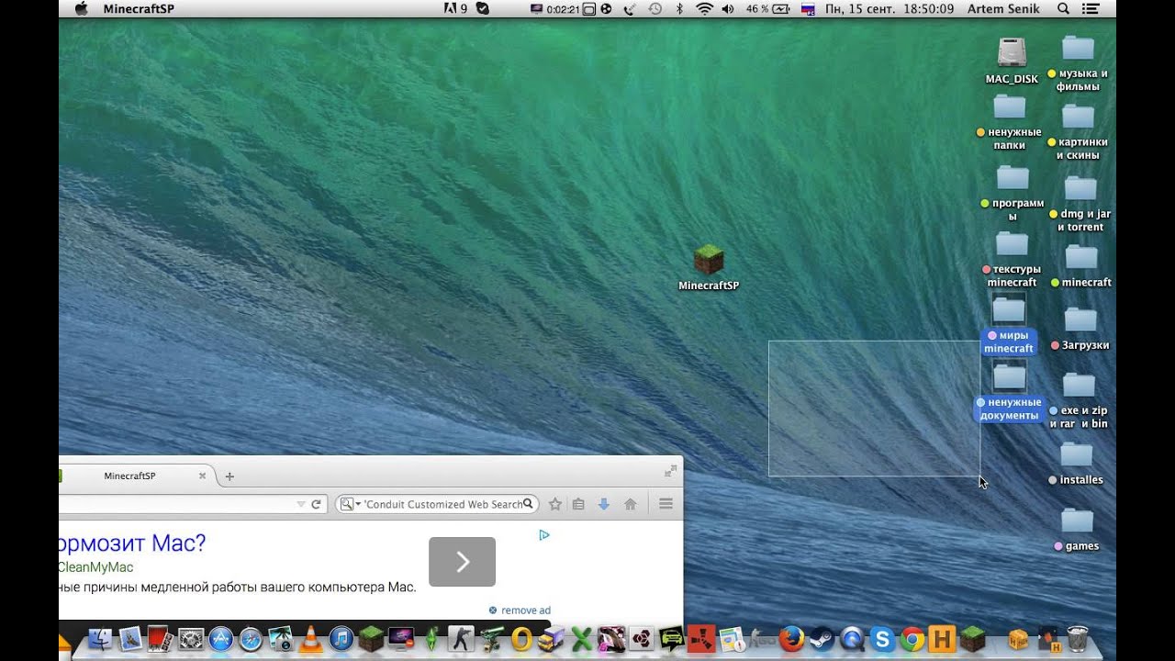Open Safari from the Dock

point(251,639)
